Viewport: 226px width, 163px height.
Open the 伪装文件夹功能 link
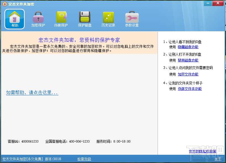click(190, 89)
